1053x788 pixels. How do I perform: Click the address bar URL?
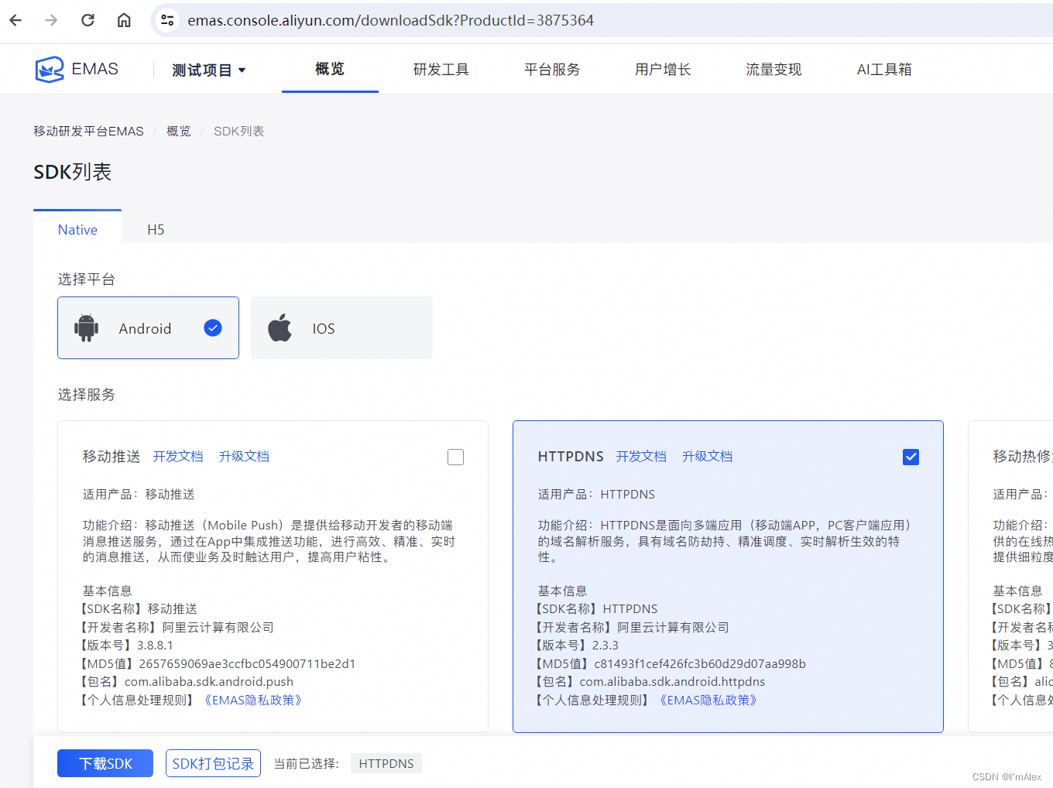390,20
